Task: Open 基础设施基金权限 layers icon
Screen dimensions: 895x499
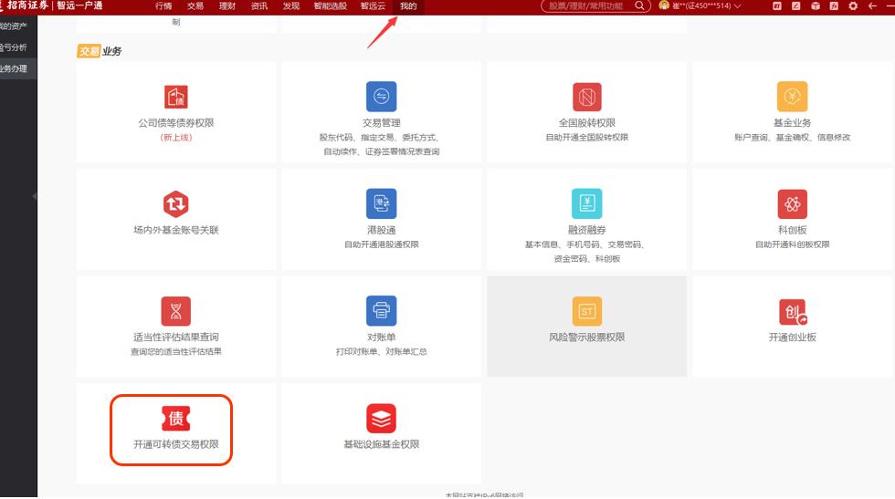Action: (x=382, y=418)
